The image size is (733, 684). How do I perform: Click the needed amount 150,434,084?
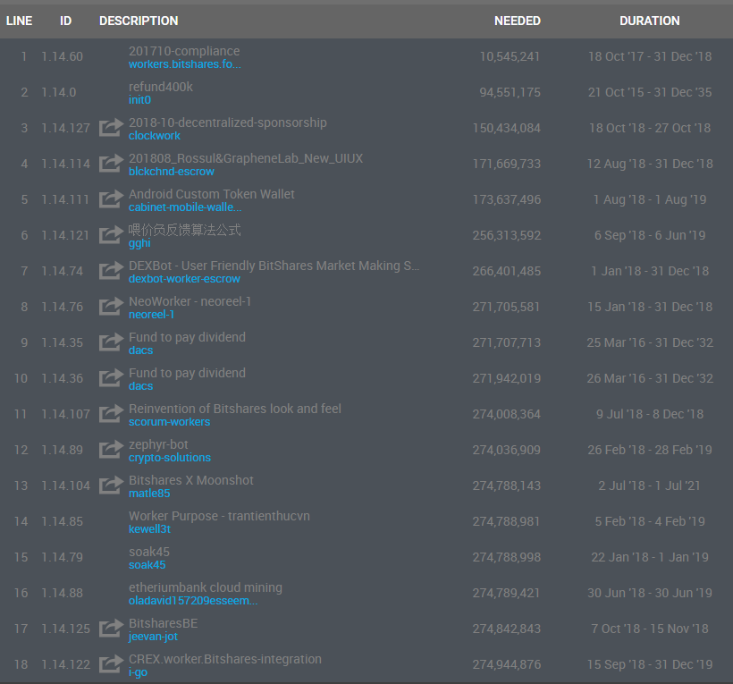[x=507, y=128]
